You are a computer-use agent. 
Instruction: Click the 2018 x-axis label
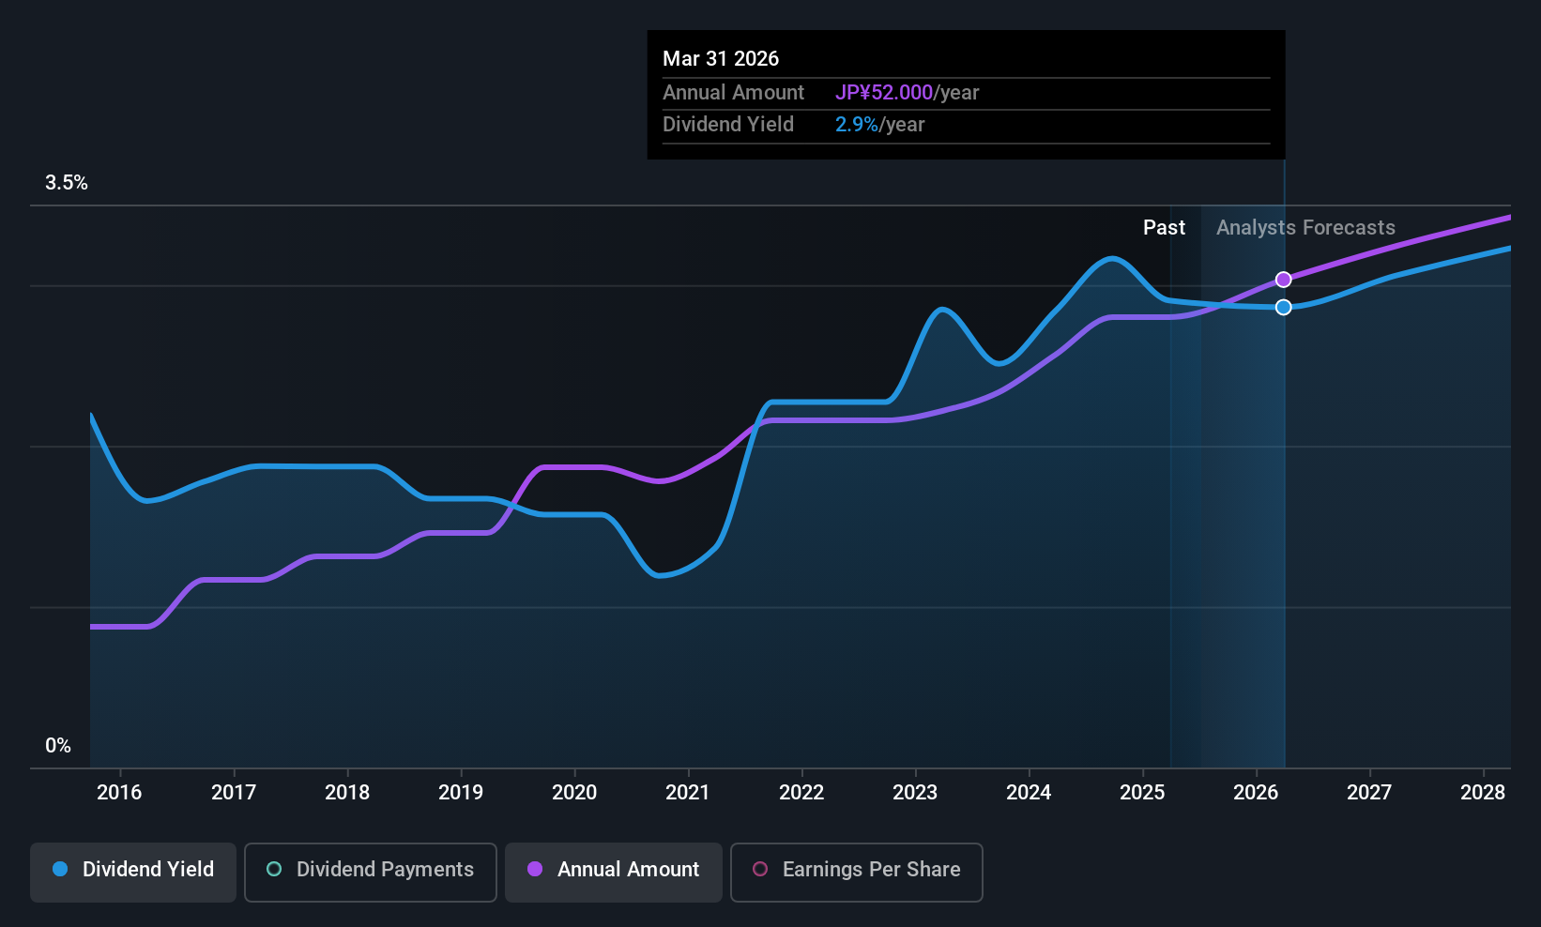click(x=347, y=793)
